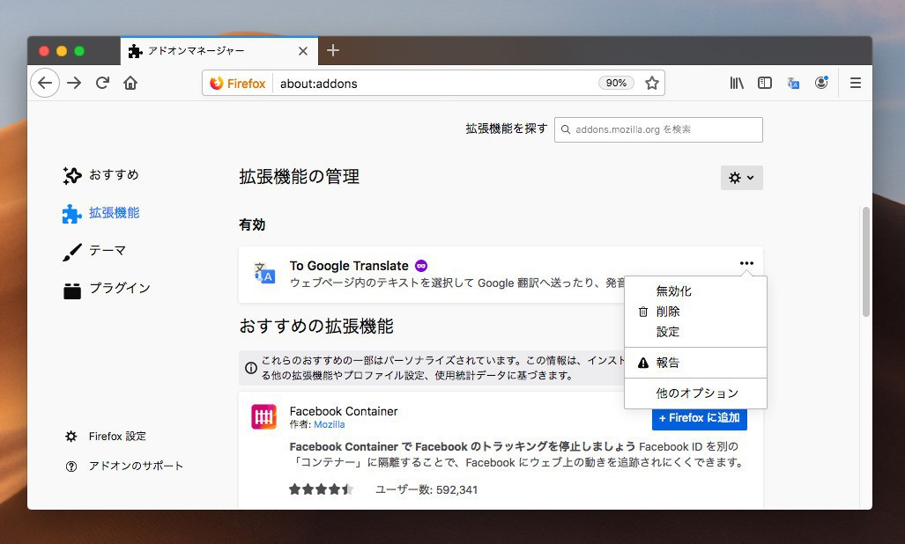
Task: Click the To Google Translate extension name
Action: [349, 266]
